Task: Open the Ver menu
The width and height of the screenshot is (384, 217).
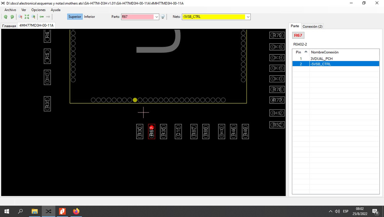Action: click(x=24, y=10)
